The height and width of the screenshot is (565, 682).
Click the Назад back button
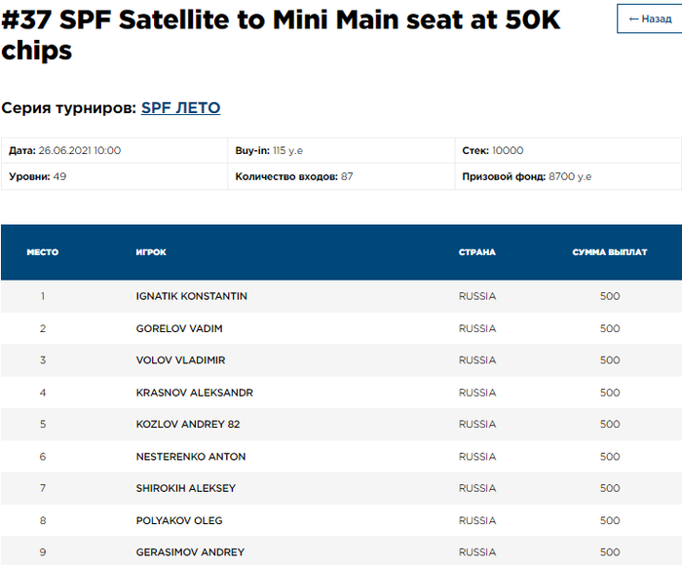[650, 19]
